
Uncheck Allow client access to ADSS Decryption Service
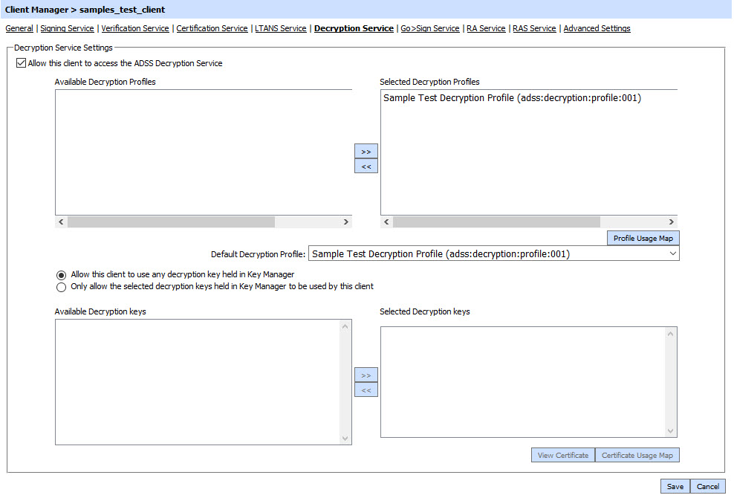20,64
